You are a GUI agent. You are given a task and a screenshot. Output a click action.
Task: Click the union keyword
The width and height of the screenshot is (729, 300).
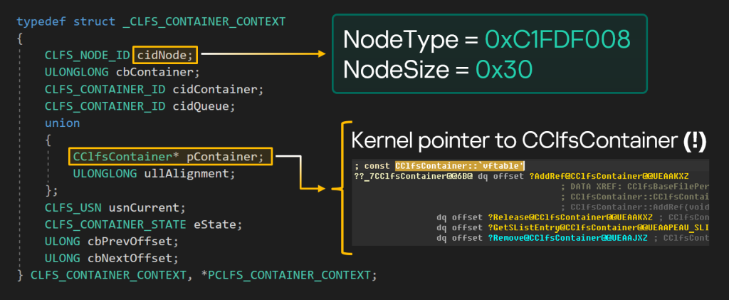click(x=63, y=123)
